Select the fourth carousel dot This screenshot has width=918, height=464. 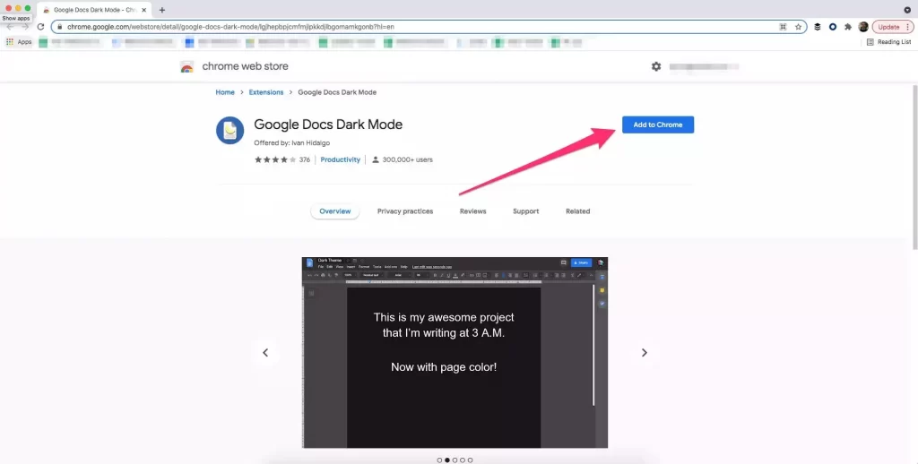463,460
